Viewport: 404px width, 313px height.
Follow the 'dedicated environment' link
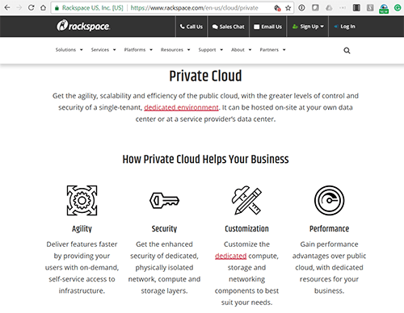(x=181, y=107)
